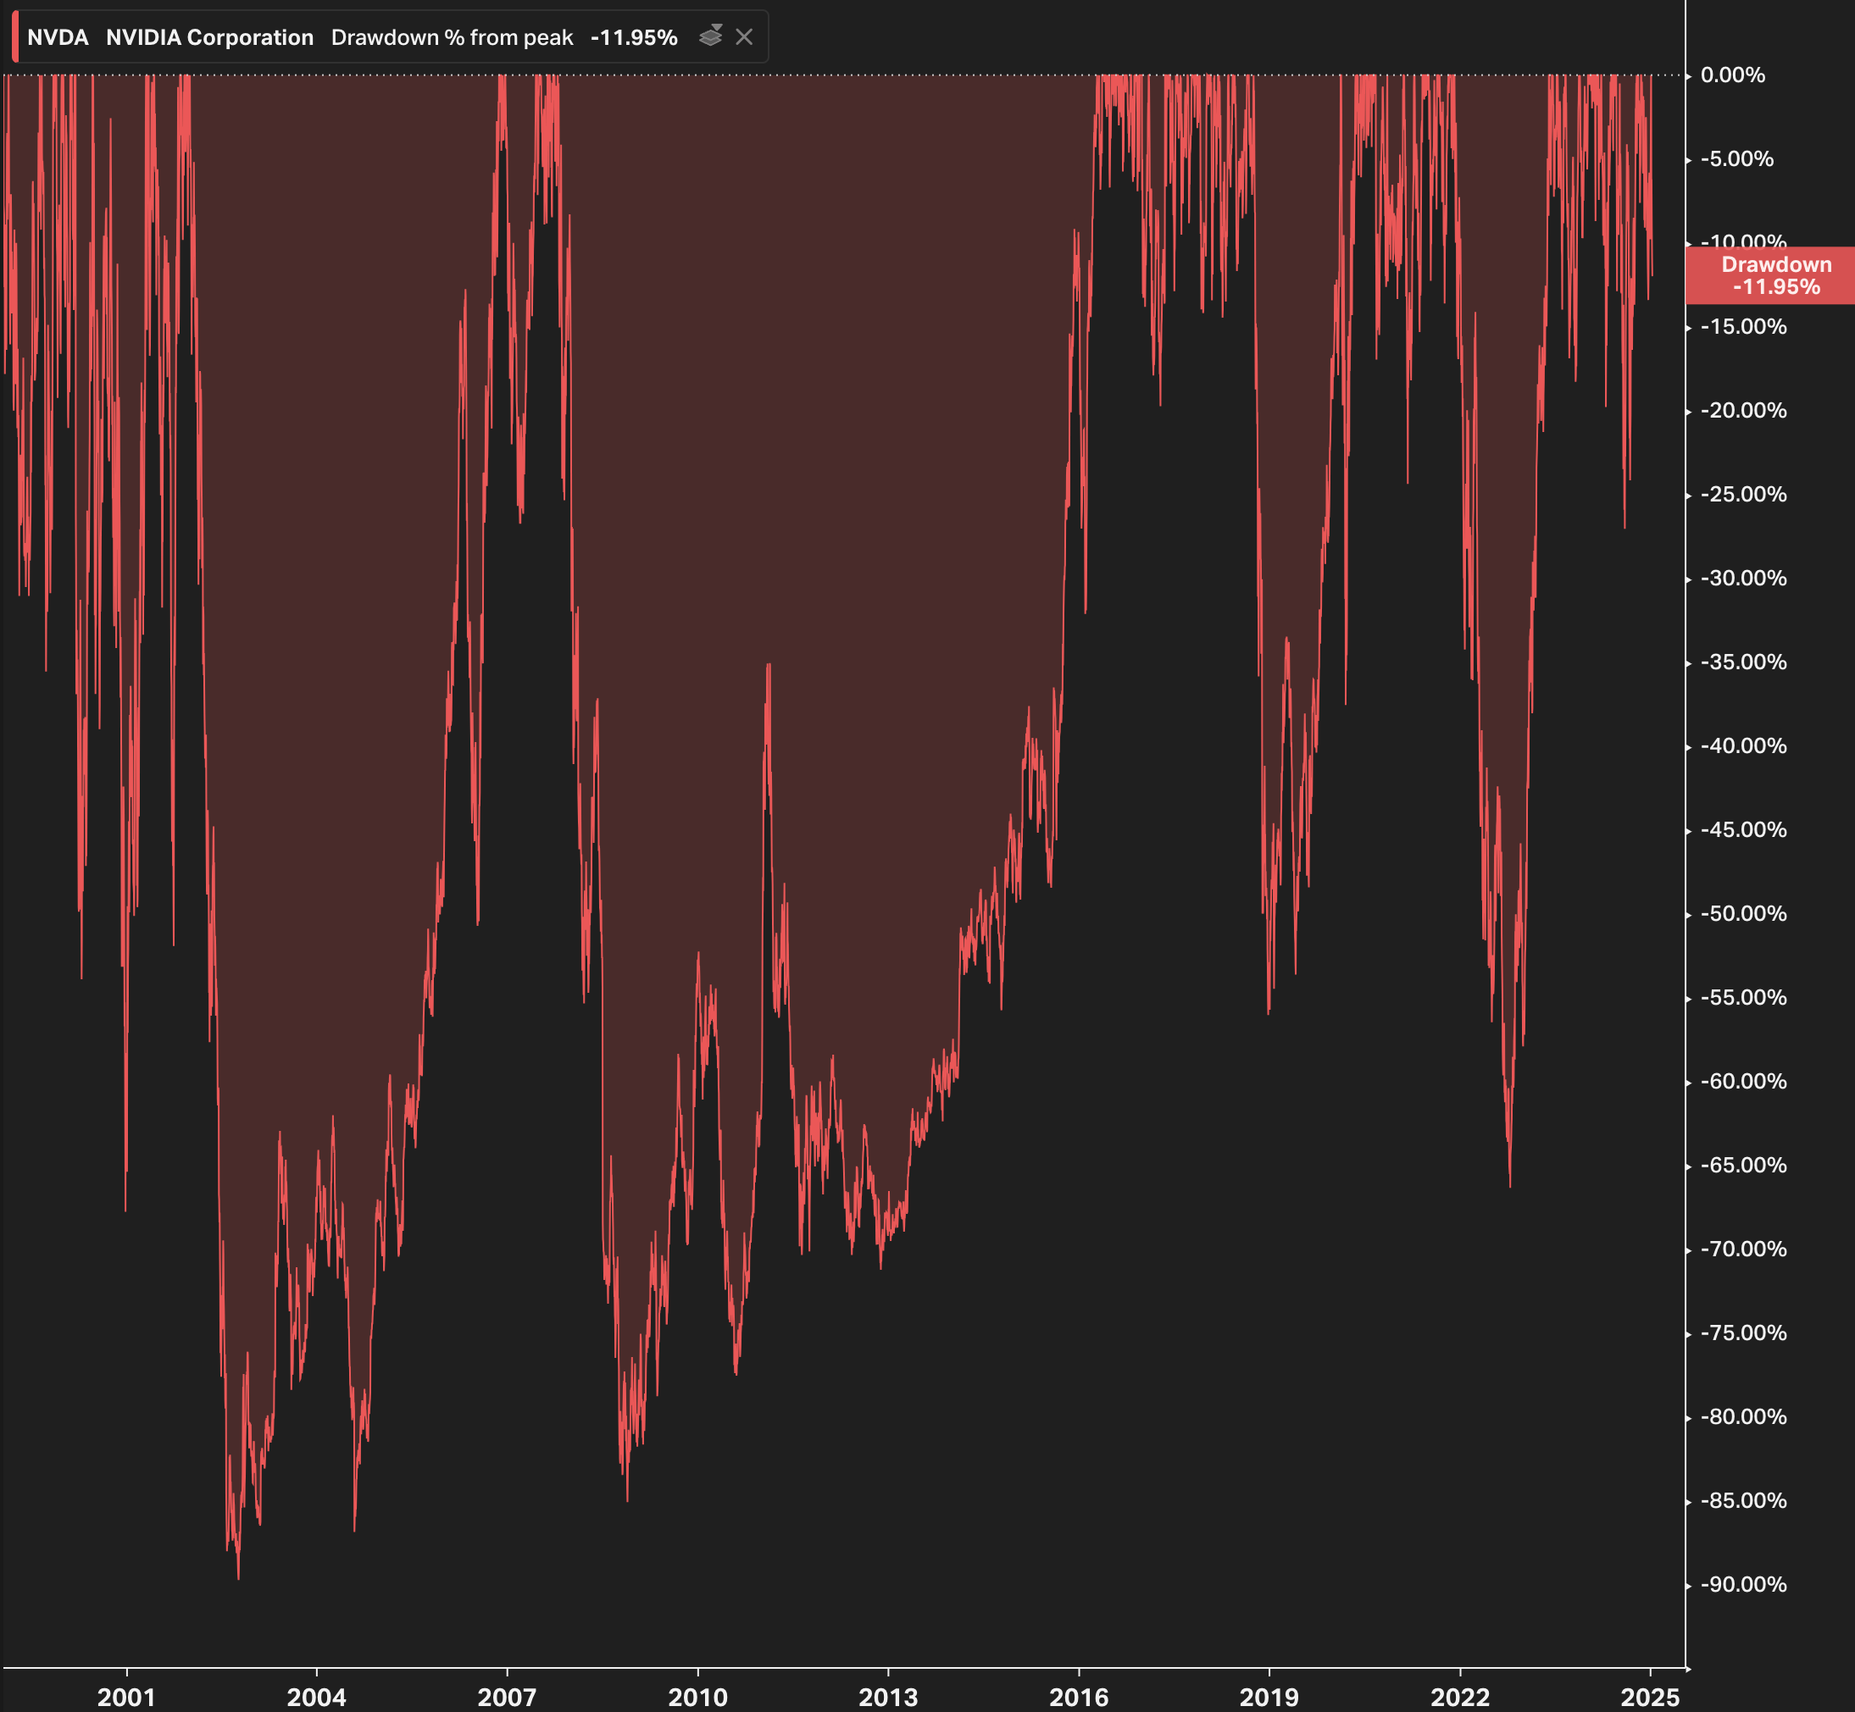The height and width of the screenshot is (1712, 1855).
Task: Click the -90.00% y-axis tick label
Action: tap(1743, 1584)
